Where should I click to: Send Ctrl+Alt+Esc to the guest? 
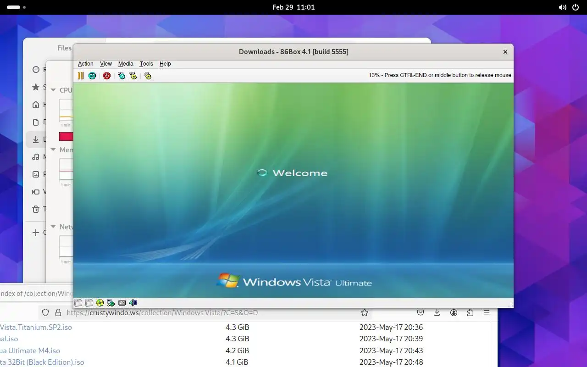coord(133,76)
